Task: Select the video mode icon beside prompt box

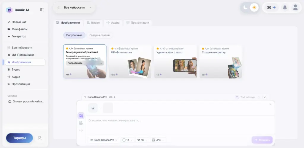Action: point(81,123)
